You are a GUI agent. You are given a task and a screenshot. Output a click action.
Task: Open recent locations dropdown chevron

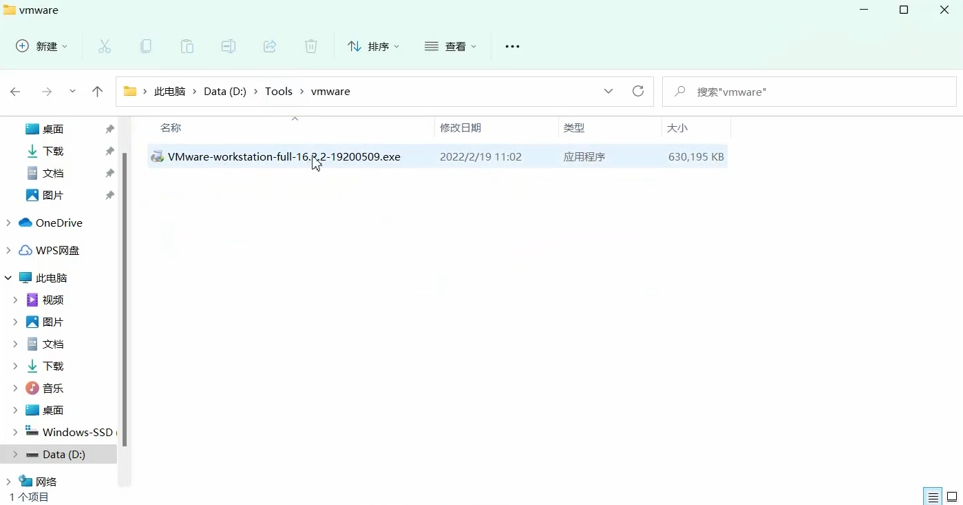point(72,92)
